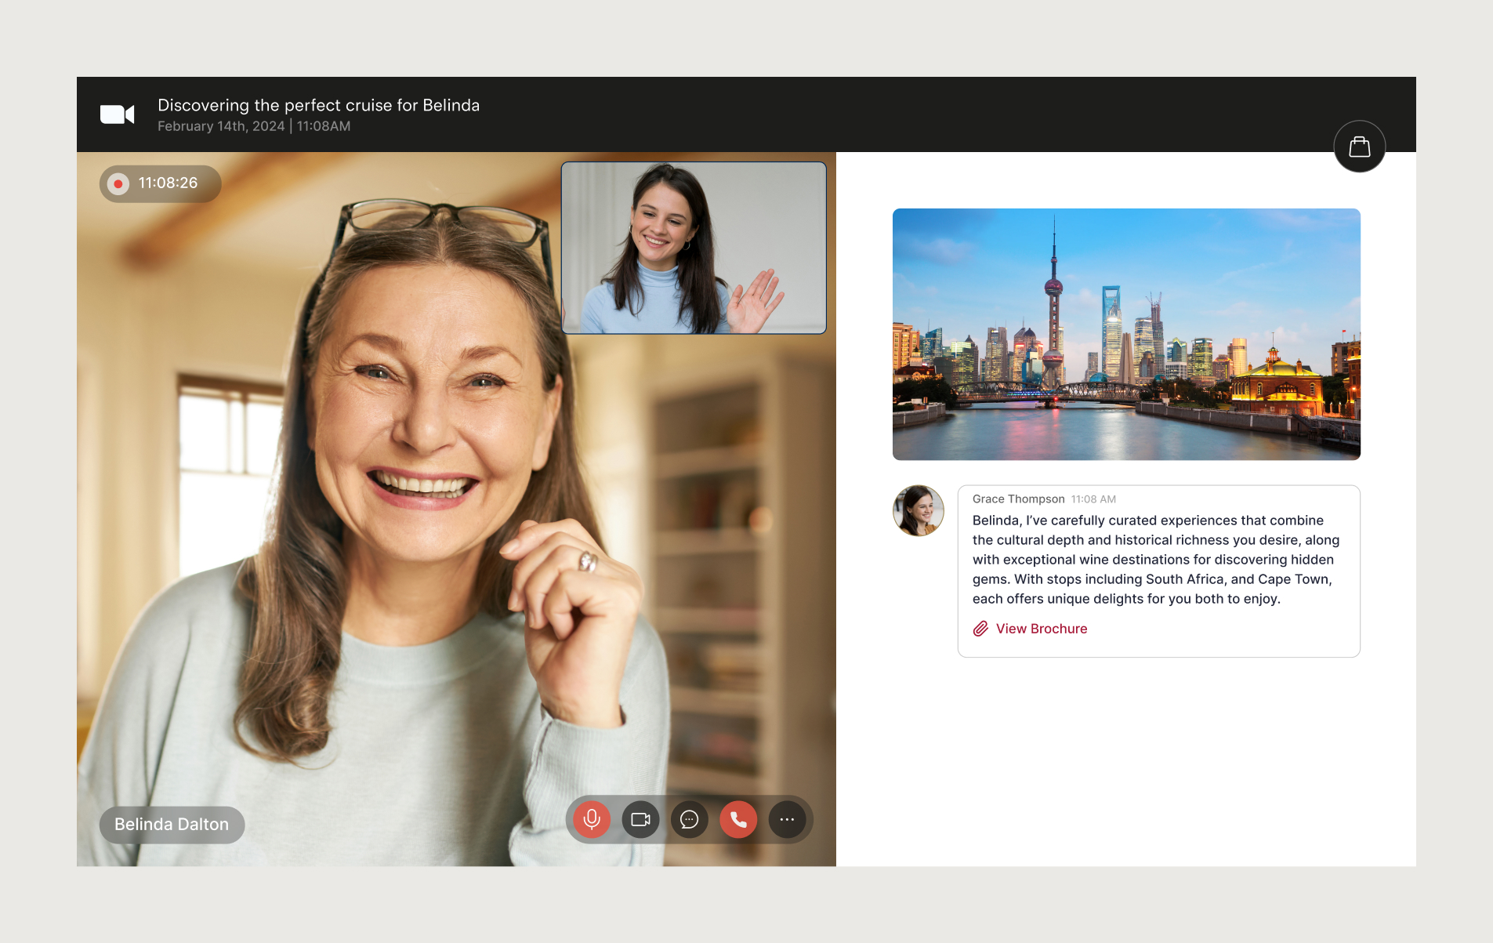Open the Shanghai skyline cruise image
This screenshot has height=943, width=1493.
point(1126,334)
